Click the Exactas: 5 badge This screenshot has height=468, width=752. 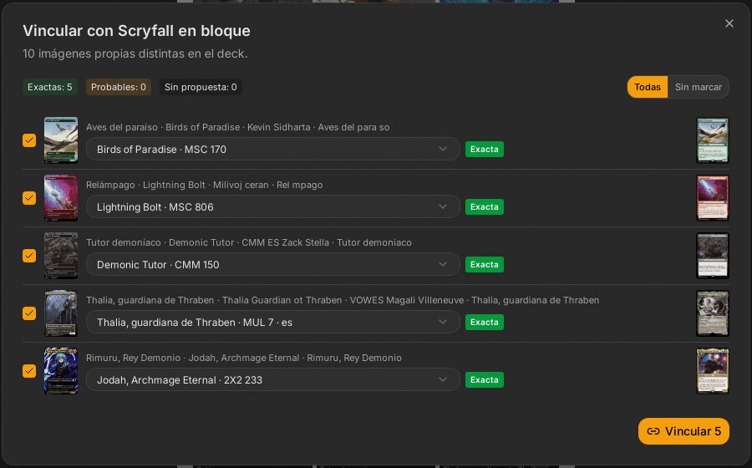coord(50,87)
